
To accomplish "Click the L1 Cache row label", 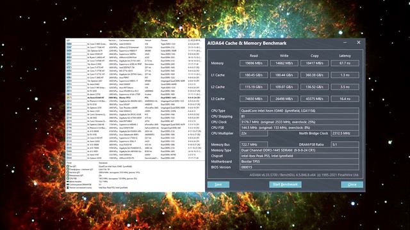I will tap(218, 75).
